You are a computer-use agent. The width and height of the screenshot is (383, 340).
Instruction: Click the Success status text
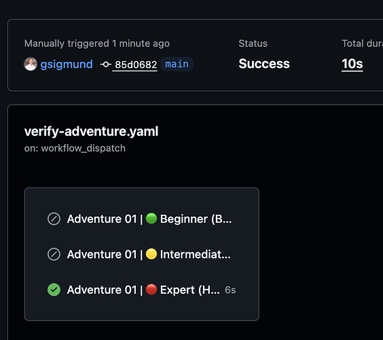click(x=264, y=64)
